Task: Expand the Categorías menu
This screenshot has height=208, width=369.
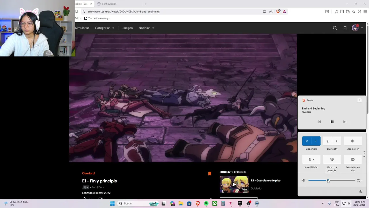Action: click(x=105, y=28)
